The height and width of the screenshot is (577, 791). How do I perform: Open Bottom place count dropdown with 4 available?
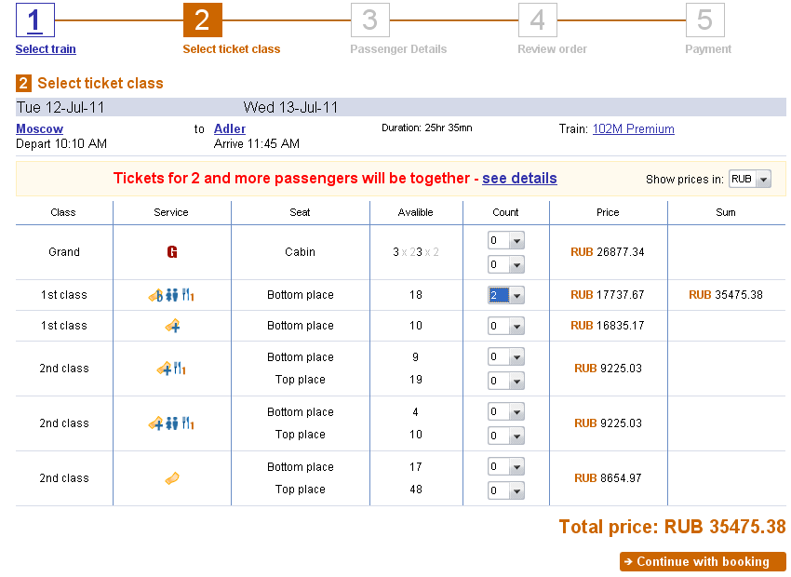click(x=506, y=412)
